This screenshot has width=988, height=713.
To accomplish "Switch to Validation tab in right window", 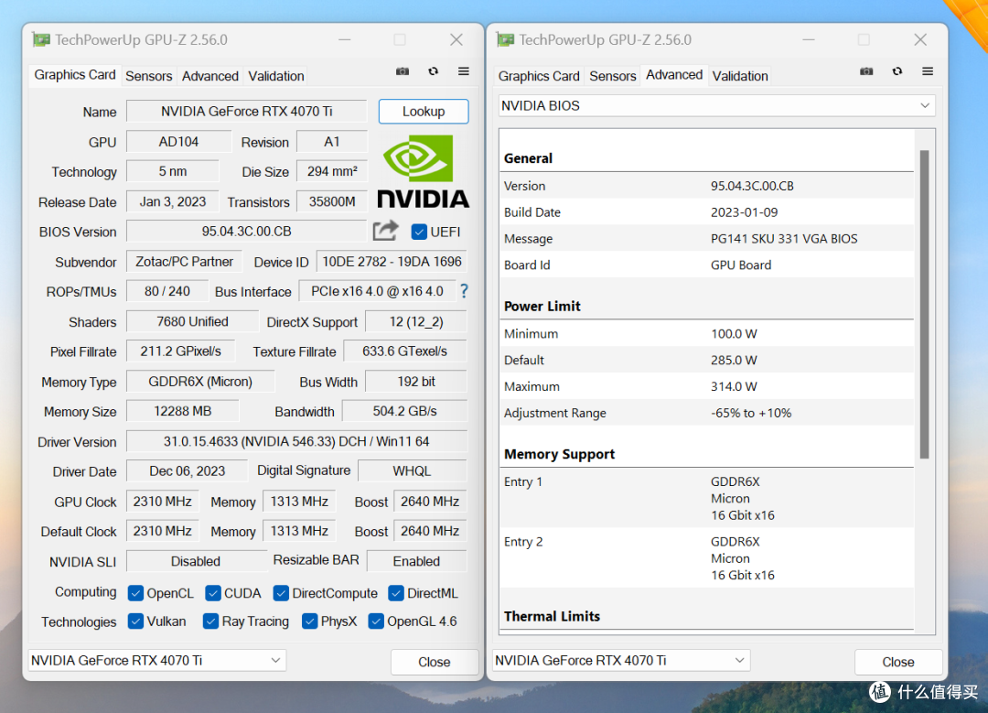I will coord(740,76).
